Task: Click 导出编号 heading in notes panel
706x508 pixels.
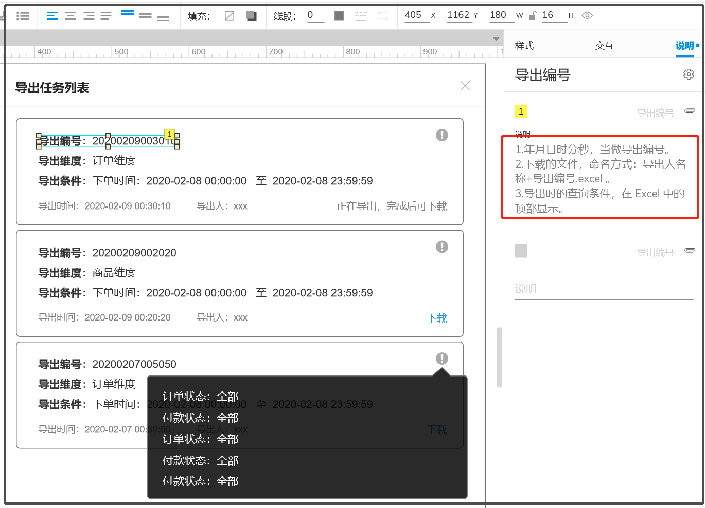Action: pos(543,75)
